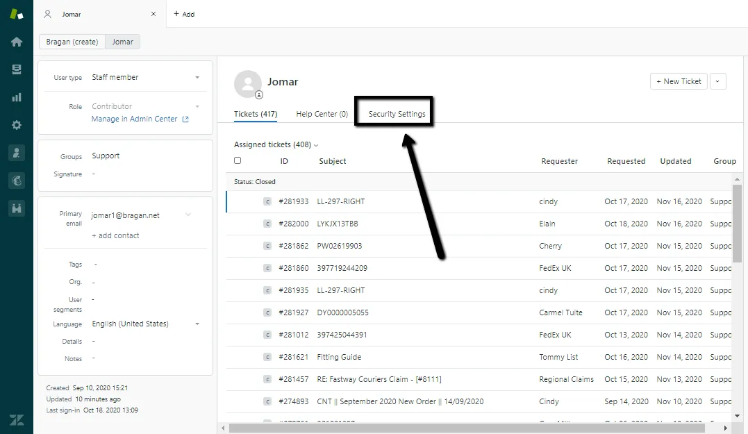Open Admin gear icon in sidebar
The height and width of the screenshot is (434, 748).
coord(17,125)
